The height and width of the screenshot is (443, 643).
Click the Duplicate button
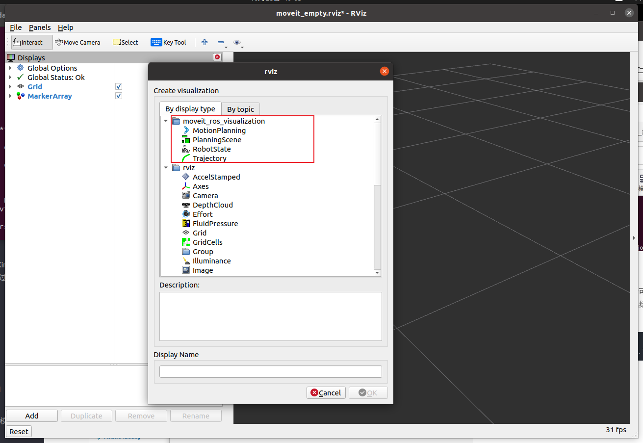[86, 416]
